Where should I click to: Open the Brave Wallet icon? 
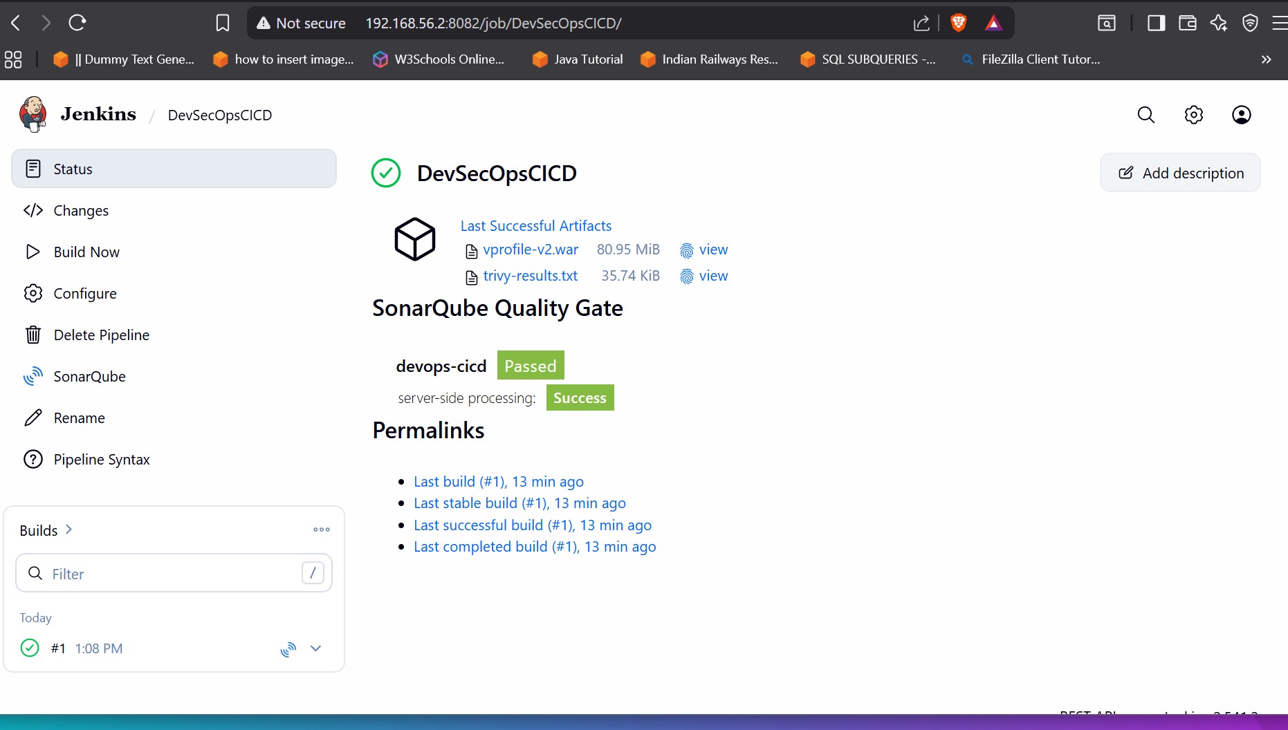pos(1188,23)
